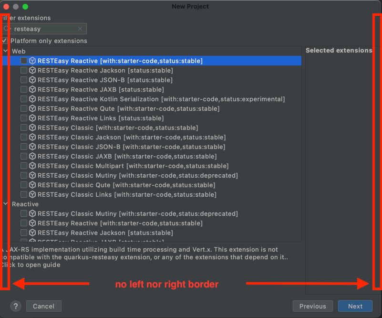382x318 pixels.
Task: Click the icon beside RESTEasy Reactive Jackson under Reactive group
Action: (x=32, y=233)
